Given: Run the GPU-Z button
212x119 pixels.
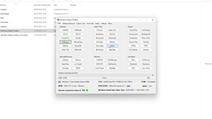Looking at the screenshot, I should pos(78,34).
